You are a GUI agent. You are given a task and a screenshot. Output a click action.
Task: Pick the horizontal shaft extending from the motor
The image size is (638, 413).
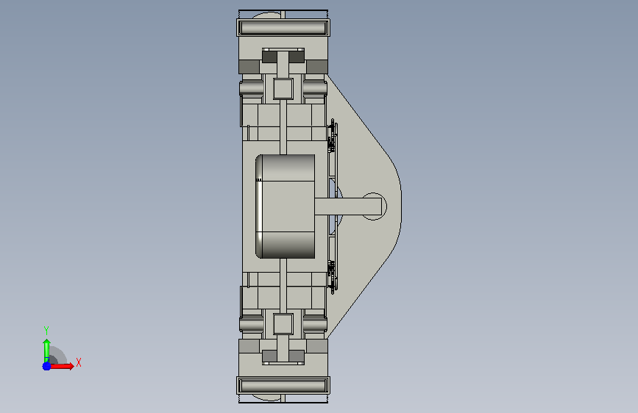[348, 206]
